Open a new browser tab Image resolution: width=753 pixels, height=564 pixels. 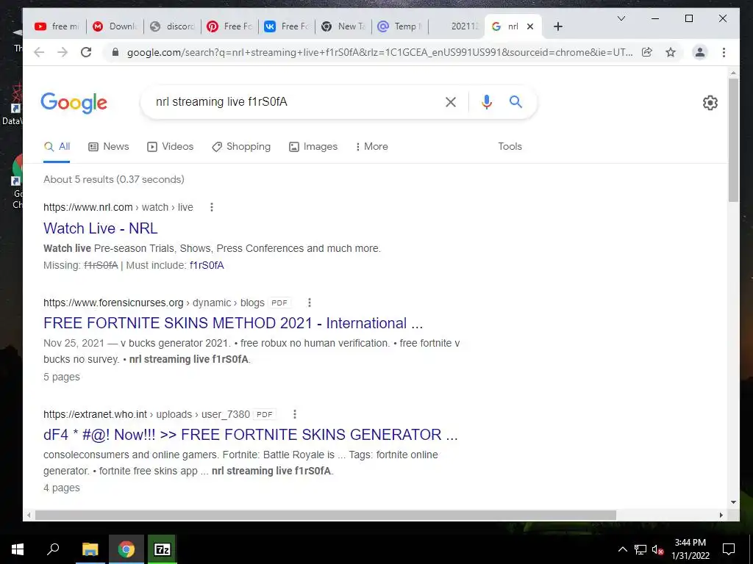point(557,26)
